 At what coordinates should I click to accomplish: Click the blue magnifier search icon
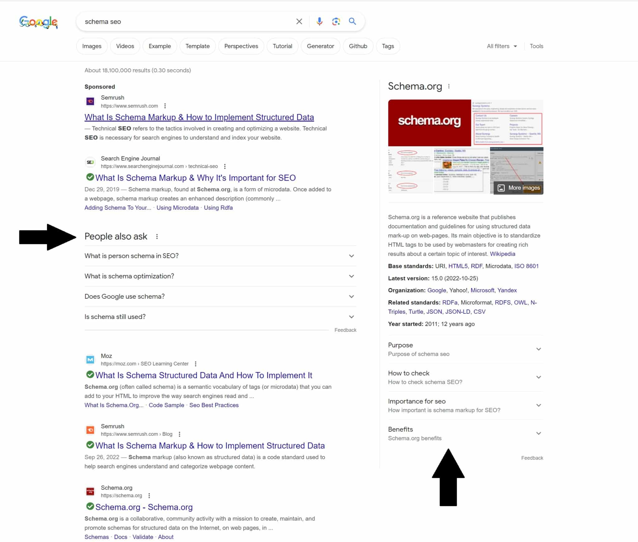pyautogui.click(x=352, y=21)
